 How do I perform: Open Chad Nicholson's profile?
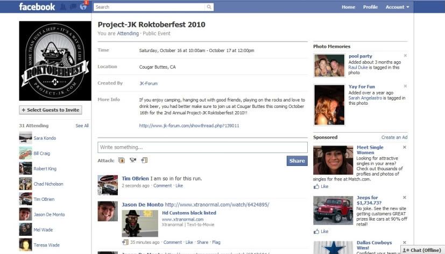tap(48, 184)
